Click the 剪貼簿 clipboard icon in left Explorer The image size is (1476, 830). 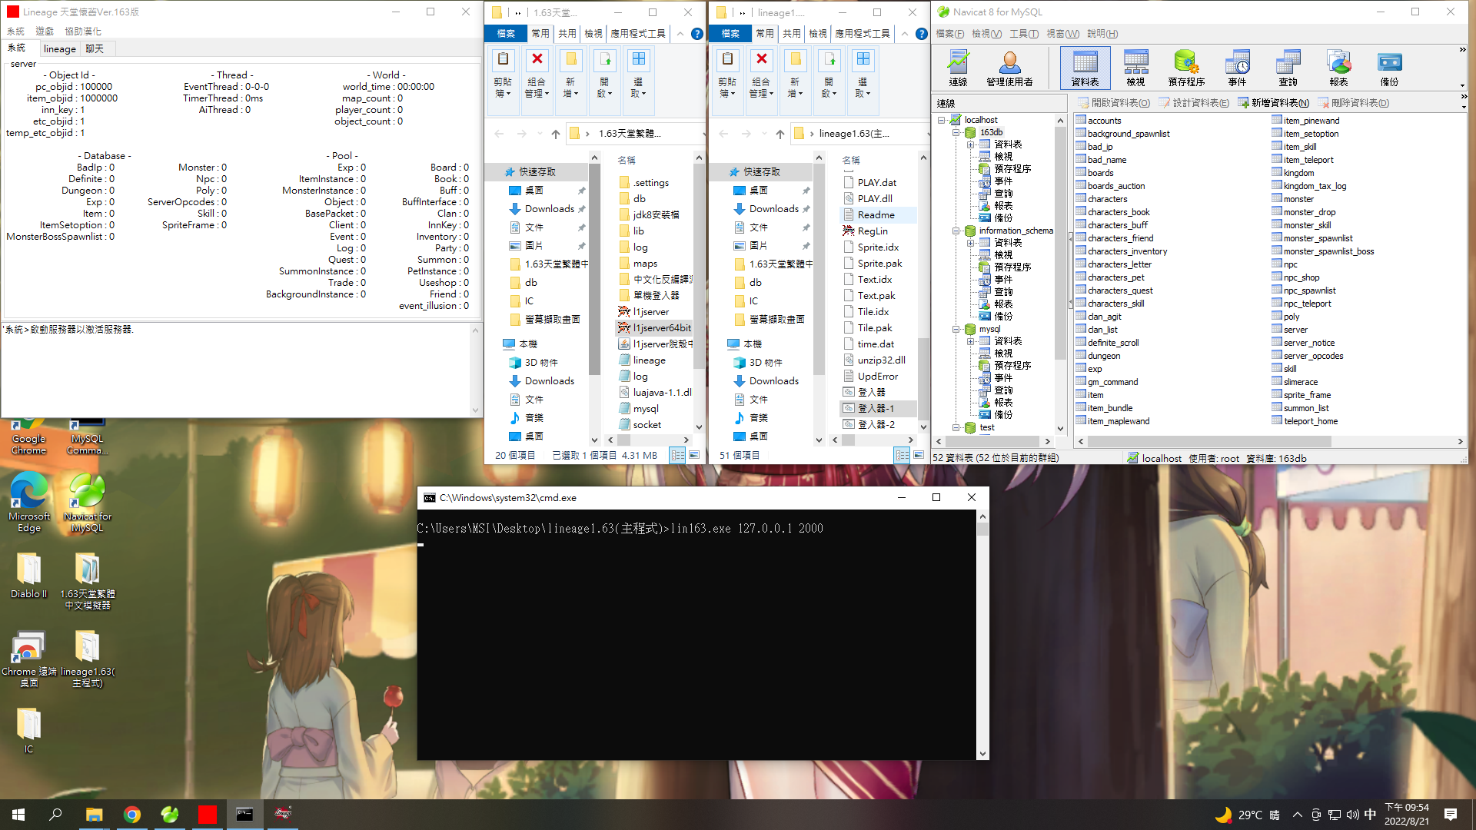click(x=503, y=74)
